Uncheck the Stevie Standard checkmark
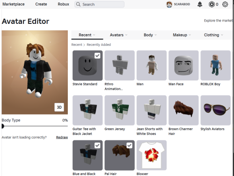The image size is (234, 176). (x=97, y=56)
